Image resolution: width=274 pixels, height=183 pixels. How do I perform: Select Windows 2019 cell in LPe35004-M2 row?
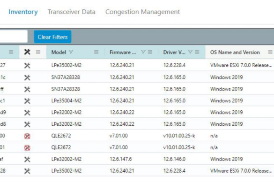(227, 101)
